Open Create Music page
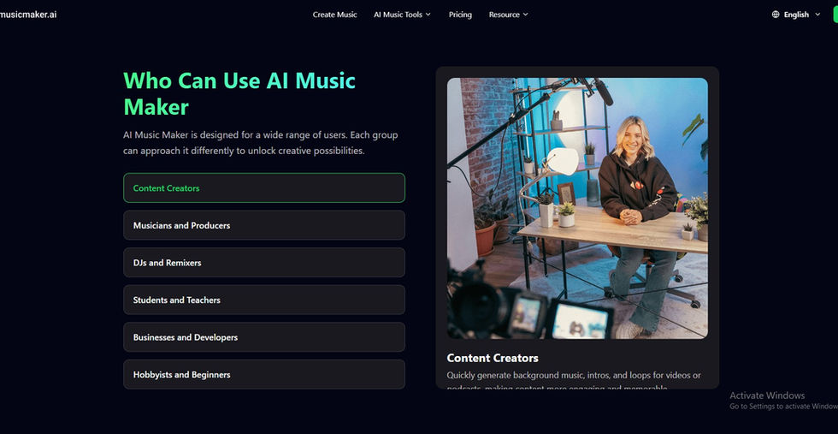Screen dimensions: 838x434 334,15
